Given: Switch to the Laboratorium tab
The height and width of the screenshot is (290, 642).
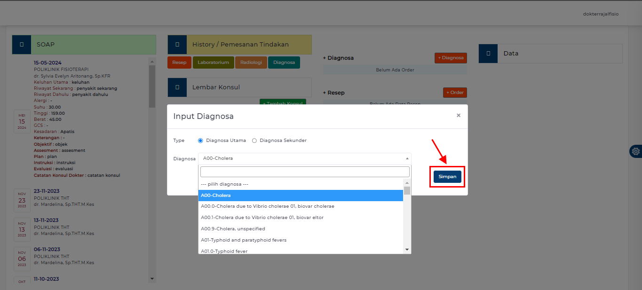Looking at the screenshot, I should click(213, 63).
